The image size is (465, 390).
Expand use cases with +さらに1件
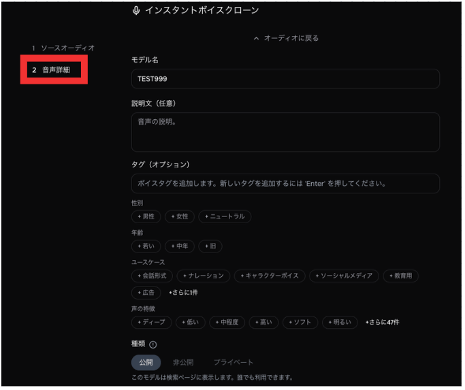click(x=183, y=293)
